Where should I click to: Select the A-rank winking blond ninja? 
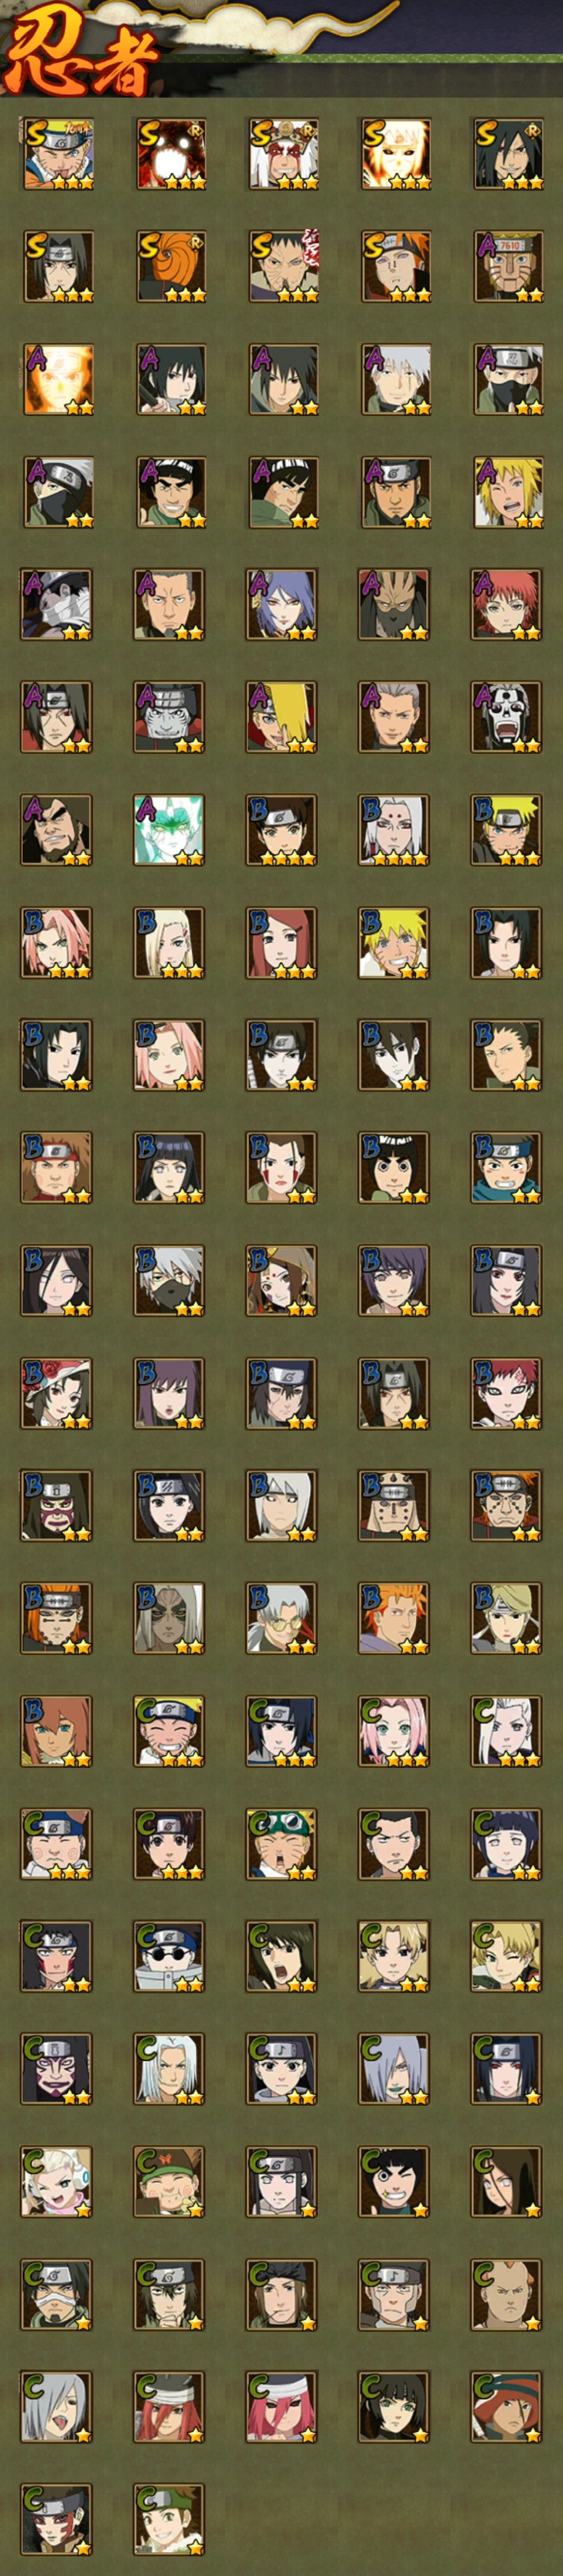(x=508, y=491)
